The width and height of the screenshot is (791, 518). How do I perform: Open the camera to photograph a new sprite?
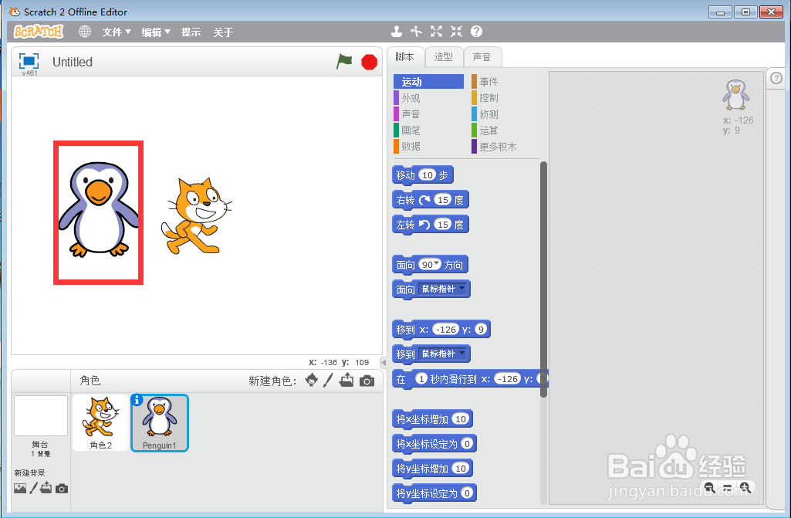tap(367, 380)
